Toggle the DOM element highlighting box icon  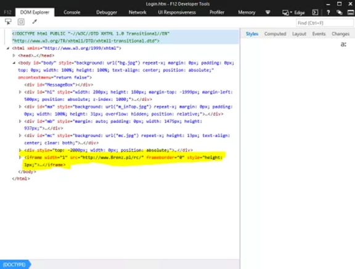pos(21,22)
